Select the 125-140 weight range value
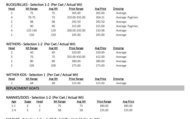Screen dimensions: 190x119 [32, 30]
